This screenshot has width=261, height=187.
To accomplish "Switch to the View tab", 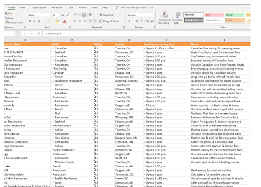I will coord(94,8).
